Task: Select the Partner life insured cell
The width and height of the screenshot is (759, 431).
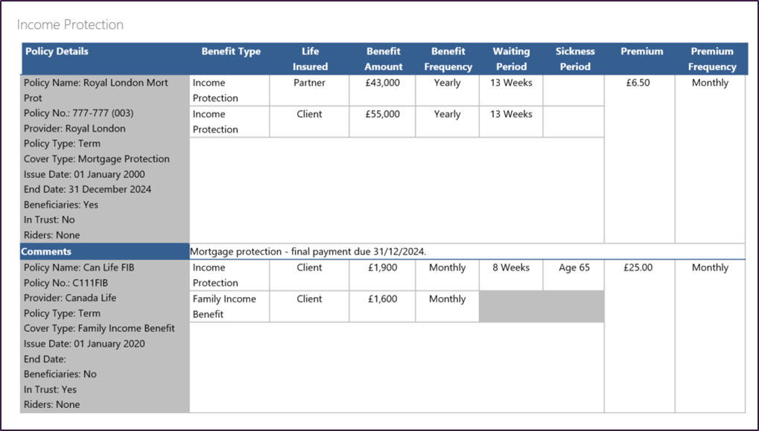Action: click(308, 83)
